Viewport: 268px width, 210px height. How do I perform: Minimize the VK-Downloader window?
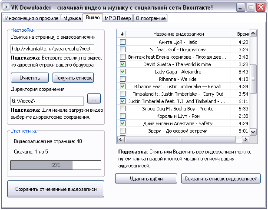(241, 7)
